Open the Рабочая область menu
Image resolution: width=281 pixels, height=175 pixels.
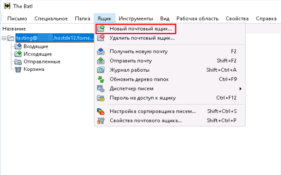coord(198,19)
